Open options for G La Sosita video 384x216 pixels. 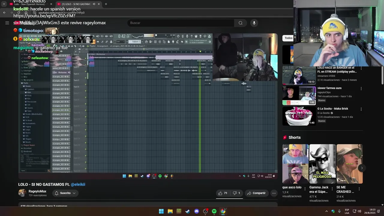click(x=361, y=109)
